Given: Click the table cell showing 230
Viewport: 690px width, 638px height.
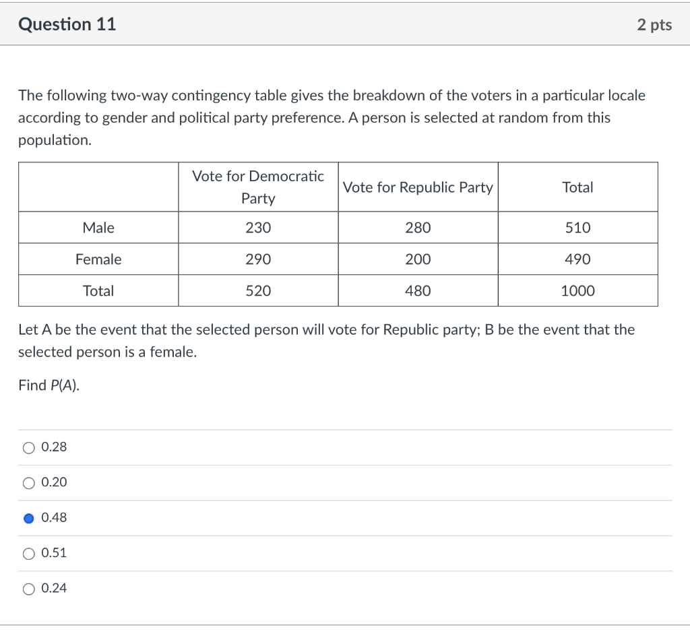Looking at the screenshot, I should [257, 227].
